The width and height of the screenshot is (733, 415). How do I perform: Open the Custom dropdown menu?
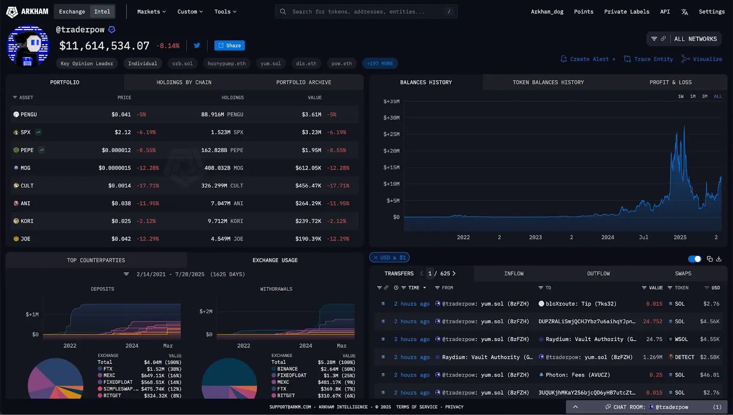pyautogui.click(x=190, y=11)
